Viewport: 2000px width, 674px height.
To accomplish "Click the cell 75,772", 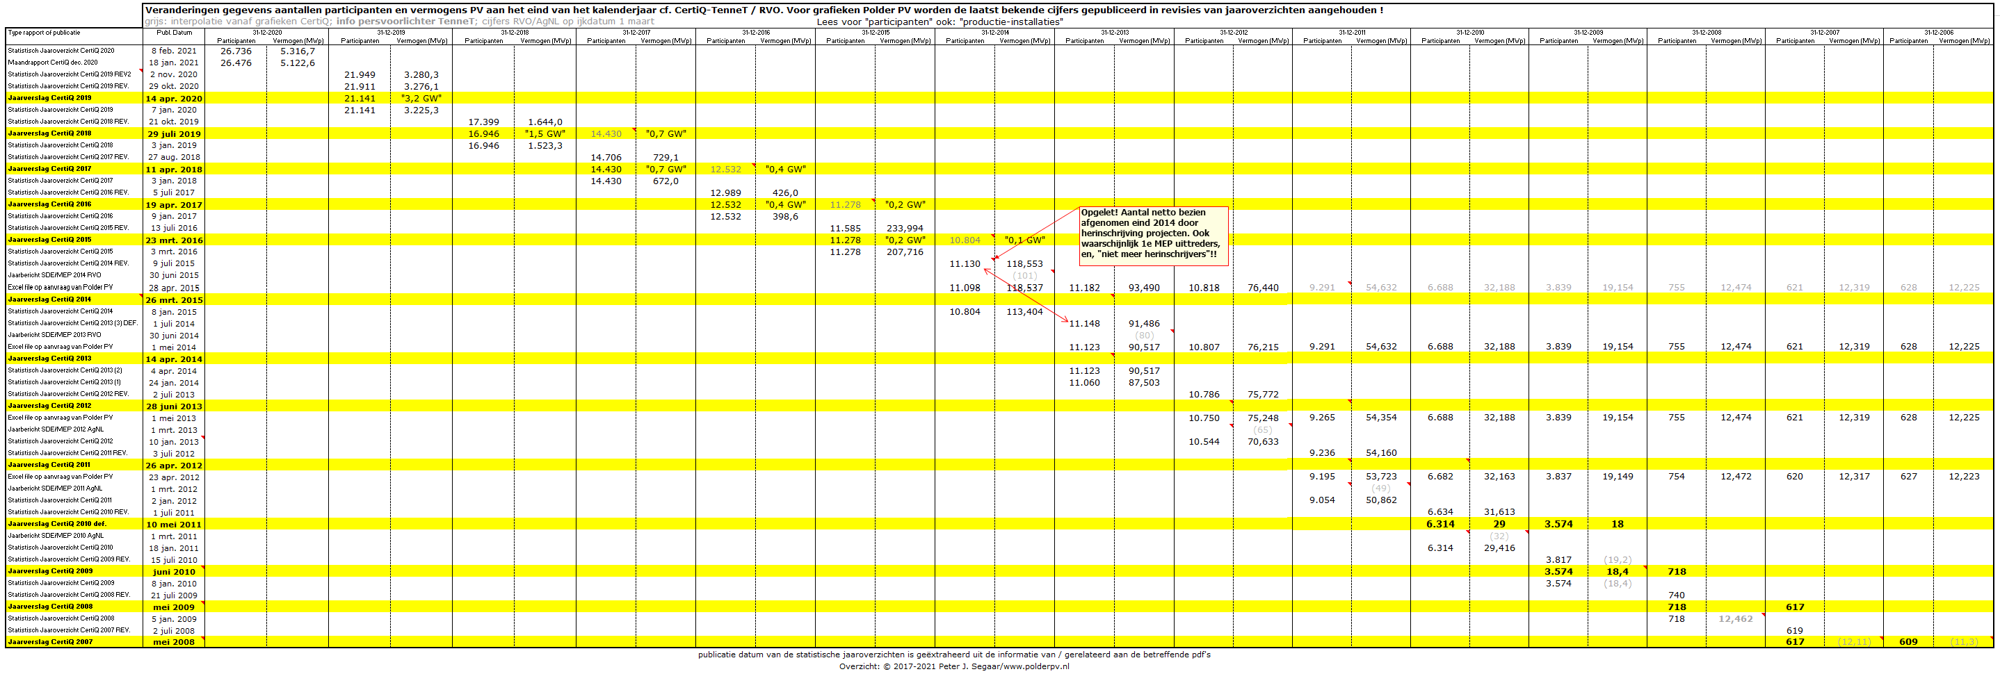I will 1263,395.
